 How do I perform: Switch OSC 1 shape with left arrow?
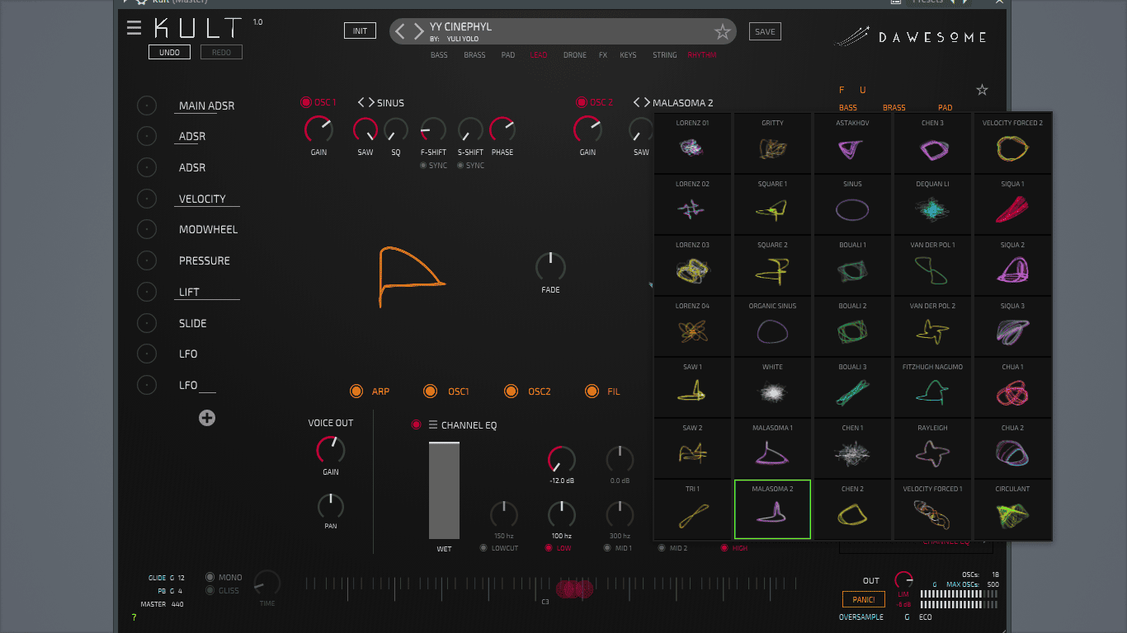pyautogui.click(x=361, y=102)
